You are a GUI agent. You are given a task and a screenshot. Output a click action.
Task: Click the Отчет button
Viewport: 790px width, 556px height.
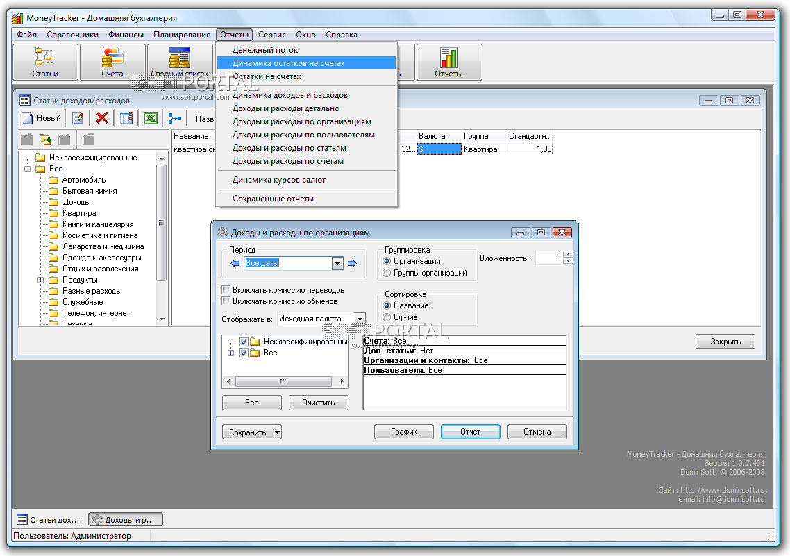click(471, 432)
